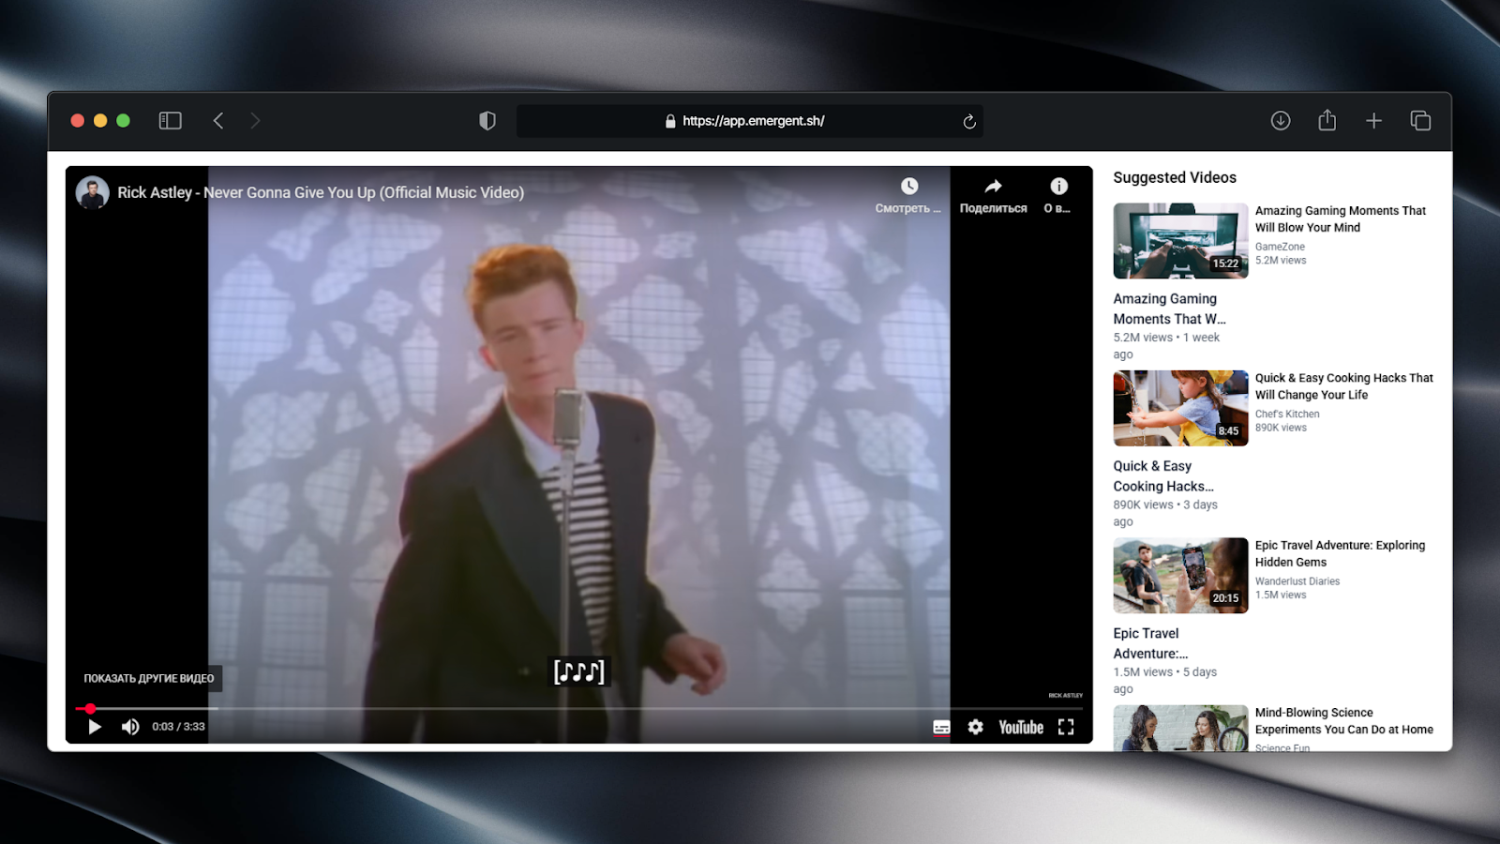The height and width of the screenshot is (844, 1500).
Task: Click '890K views' under Chef's Kitchen
Action: pyautogui.click(x=1281, y=428)
